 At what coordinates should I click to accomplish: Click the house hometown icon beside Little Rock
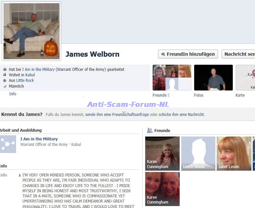pyautogui.click(x=5, y=80)
